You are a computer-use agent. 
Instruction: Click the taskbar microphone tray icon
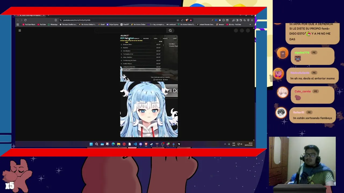click(x=229, y=144)
